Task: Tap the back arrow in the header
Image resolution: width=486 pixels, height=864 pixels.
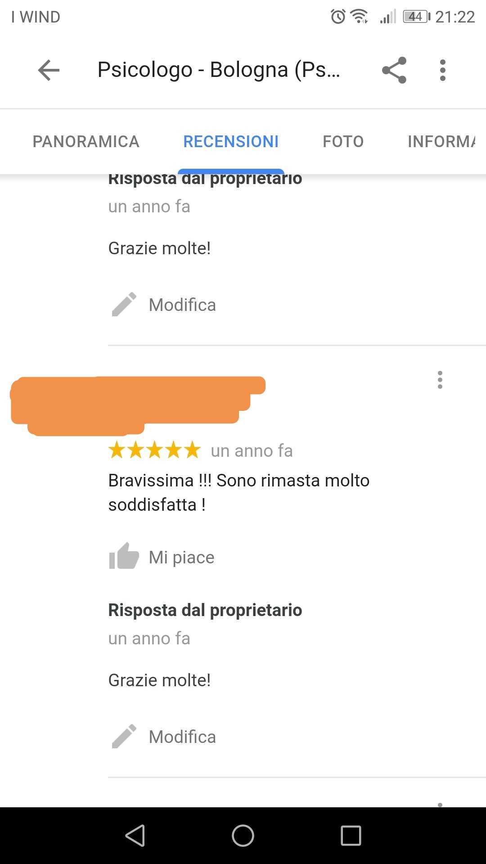Action: coord(49,70)
